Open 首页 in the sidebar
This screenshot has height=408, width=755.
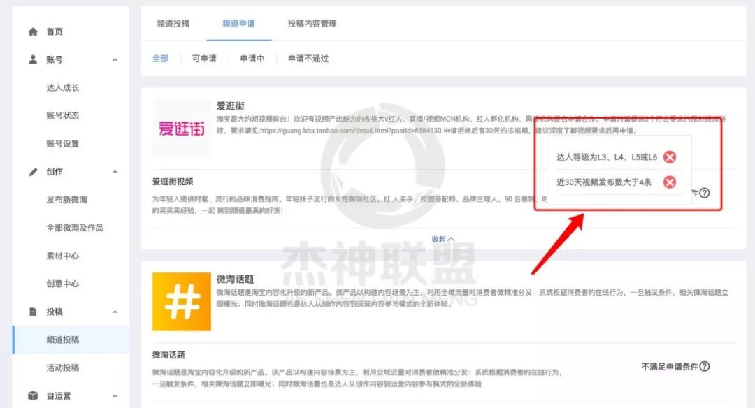55,31
